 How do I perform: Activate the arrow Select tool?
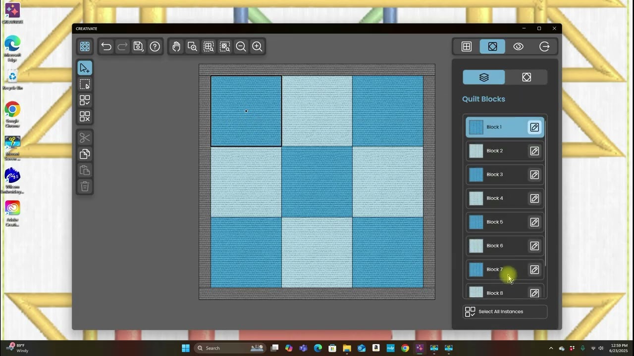click(x=85, y=68)
